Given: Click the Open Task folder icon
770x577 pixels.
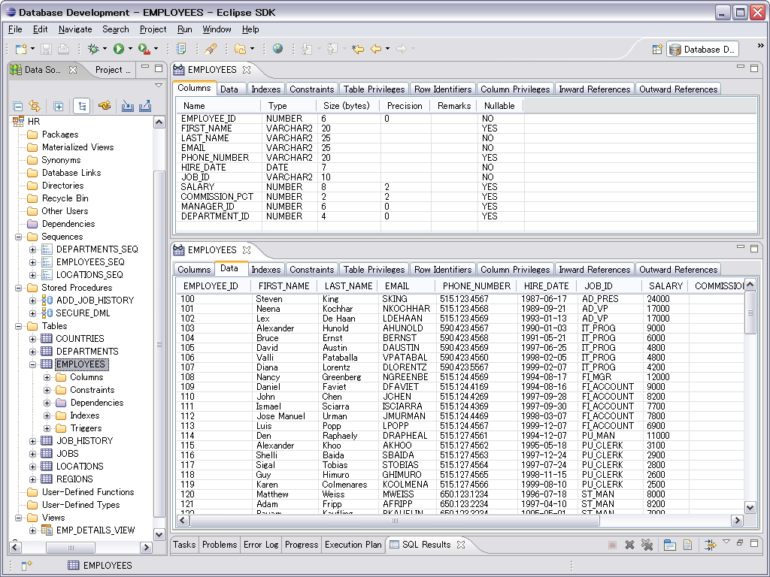Looking at the screenshot, I should 240,49.
